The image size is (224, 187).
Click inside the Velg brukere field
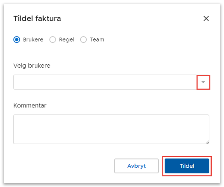(105, 82)
